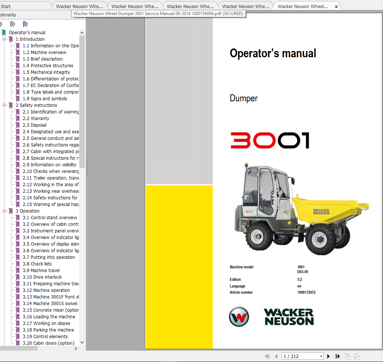Click the next view icon
Screen dimensions: 383x362
[357, 356]
